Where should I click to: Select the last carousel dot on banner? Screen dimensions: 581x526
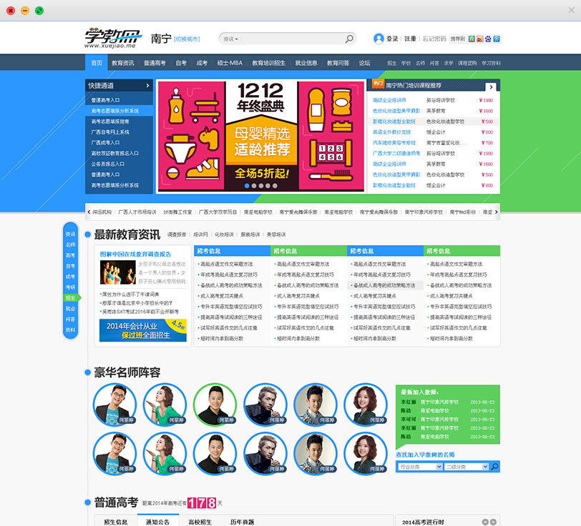(x=275, y=185)
